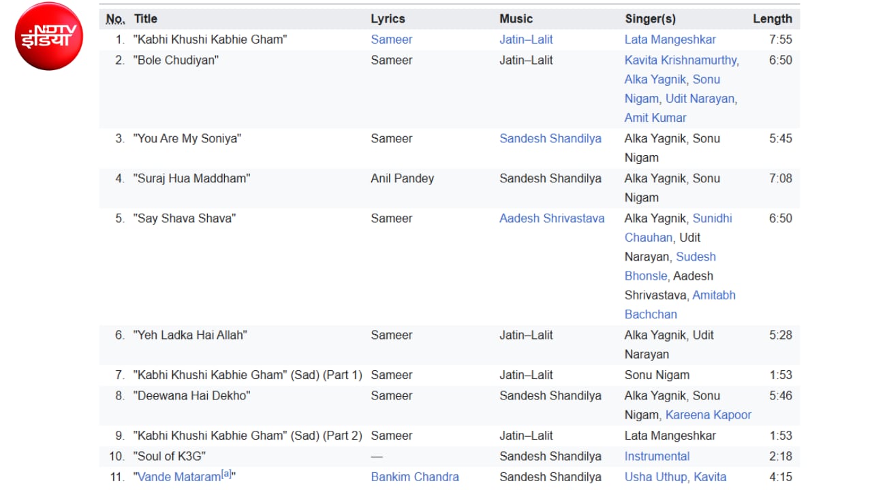Viewport: 872px width, 490px height.
Task: Open Sandesh Shandilya link in row 3
Action: [x=550, y=138]
